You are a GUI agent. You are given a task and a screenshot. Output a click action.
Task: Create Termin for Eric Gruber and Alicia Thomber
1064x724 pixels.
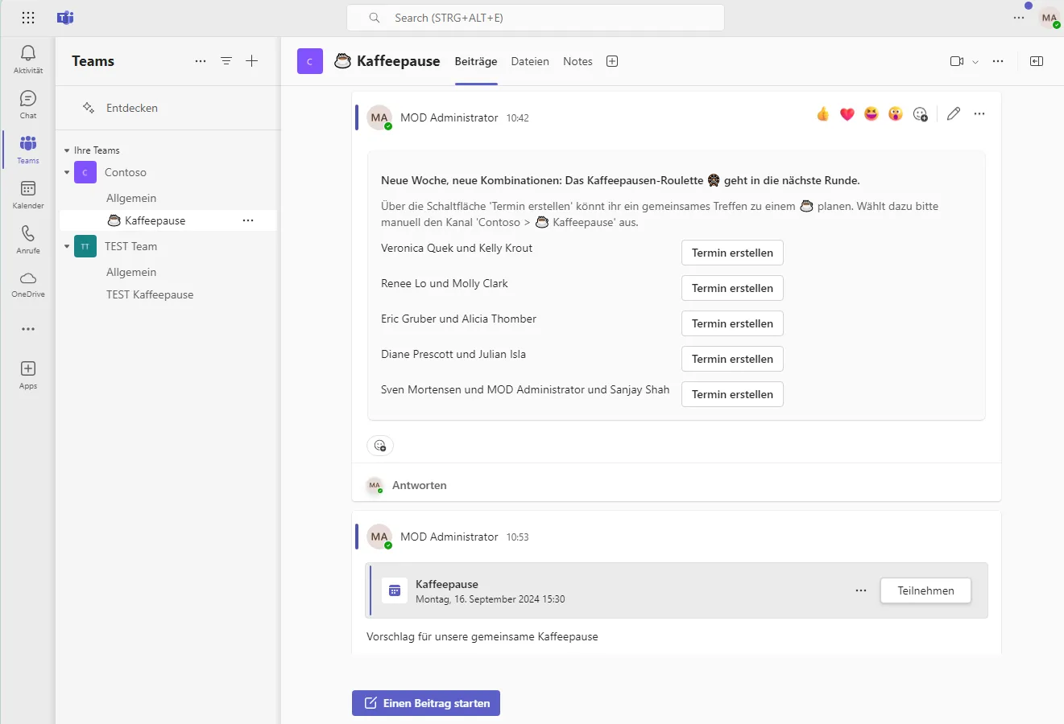pyautogui.click(x=732, y=323)
